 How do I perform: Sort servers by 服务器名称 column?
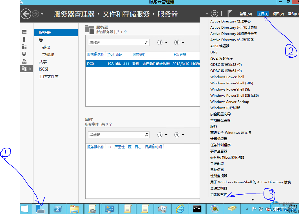pos(95,55)
